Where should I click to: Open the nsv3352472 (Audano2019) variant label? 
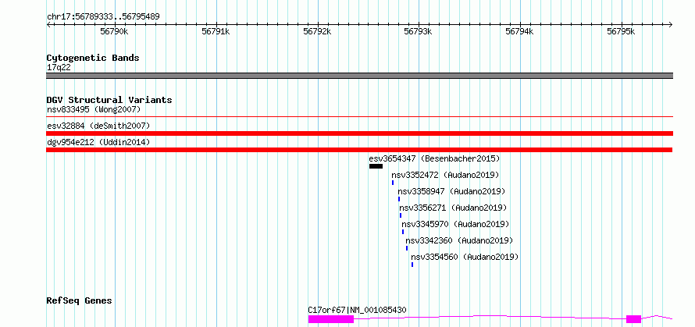(x=445, y=175)
